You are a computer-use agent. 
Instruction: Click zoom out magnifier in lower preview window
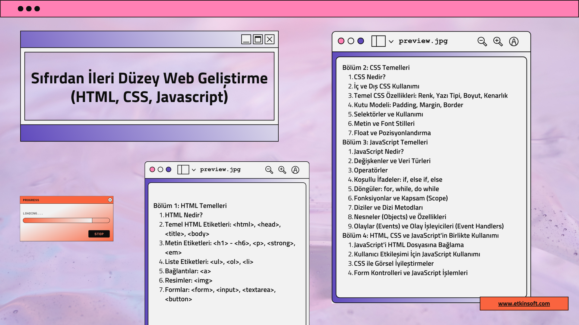(x=269, y=170)
